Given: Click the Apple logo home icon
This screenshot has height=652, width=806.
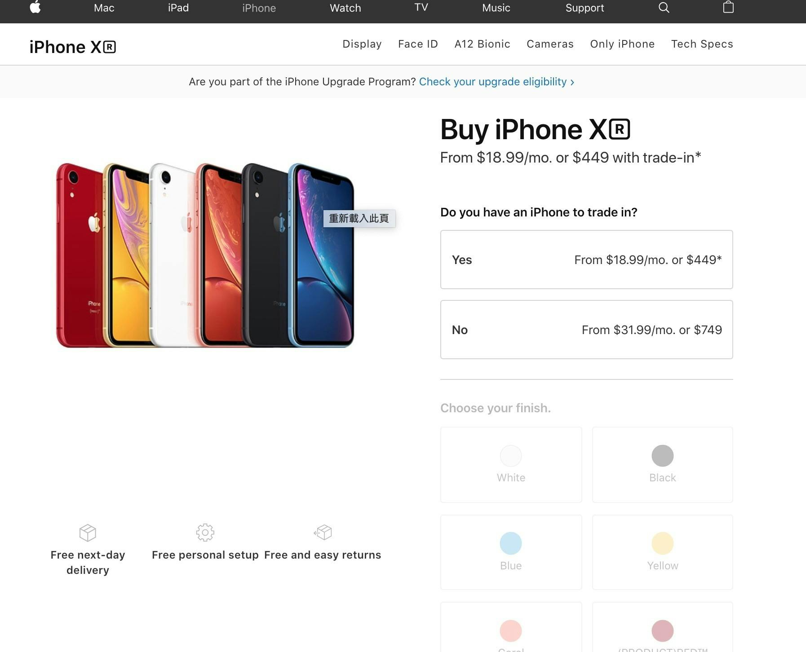Looking at the screenshot, I should [35, 7].
